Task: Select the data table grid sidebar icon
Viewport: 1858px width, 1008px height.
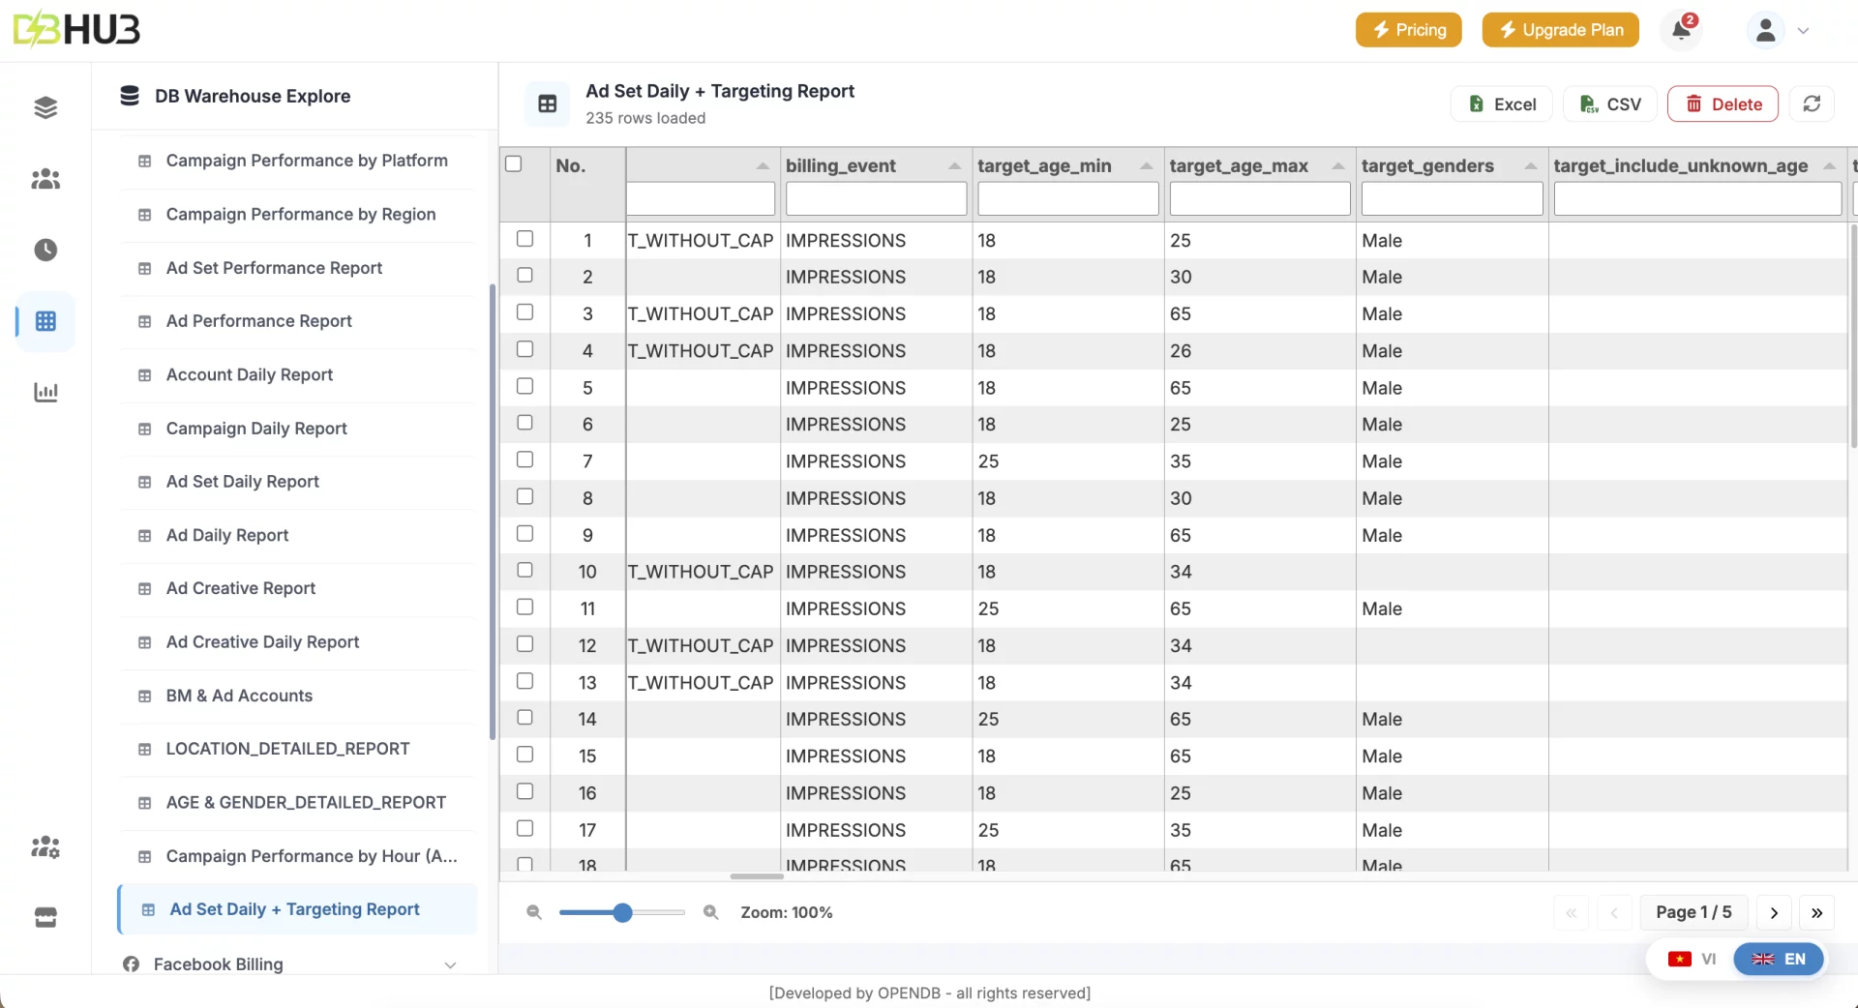Action: click(45, 321)
